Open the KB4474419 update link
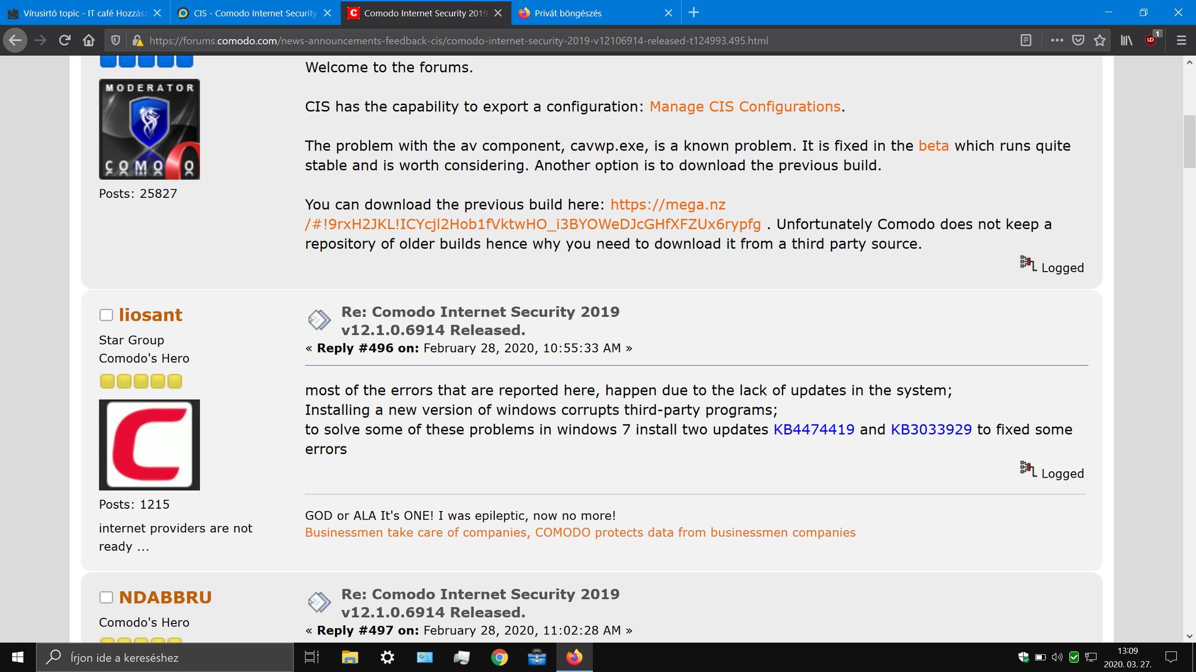The height and width of the screenshot is (672, 1196). pyautogui.click(x=814, y=430)
